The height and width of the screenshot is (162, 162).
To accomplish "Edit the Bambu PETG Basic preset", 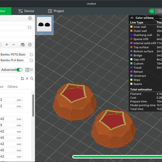I will click(x=31, y=55).
